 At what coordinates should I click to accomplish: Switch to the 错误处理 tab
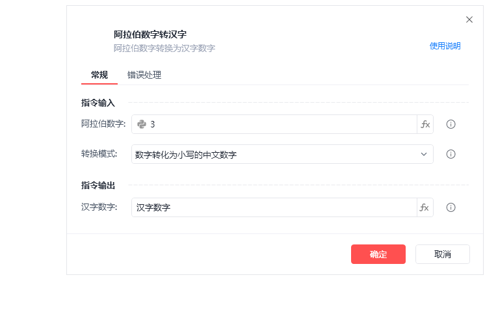(144, 75)
